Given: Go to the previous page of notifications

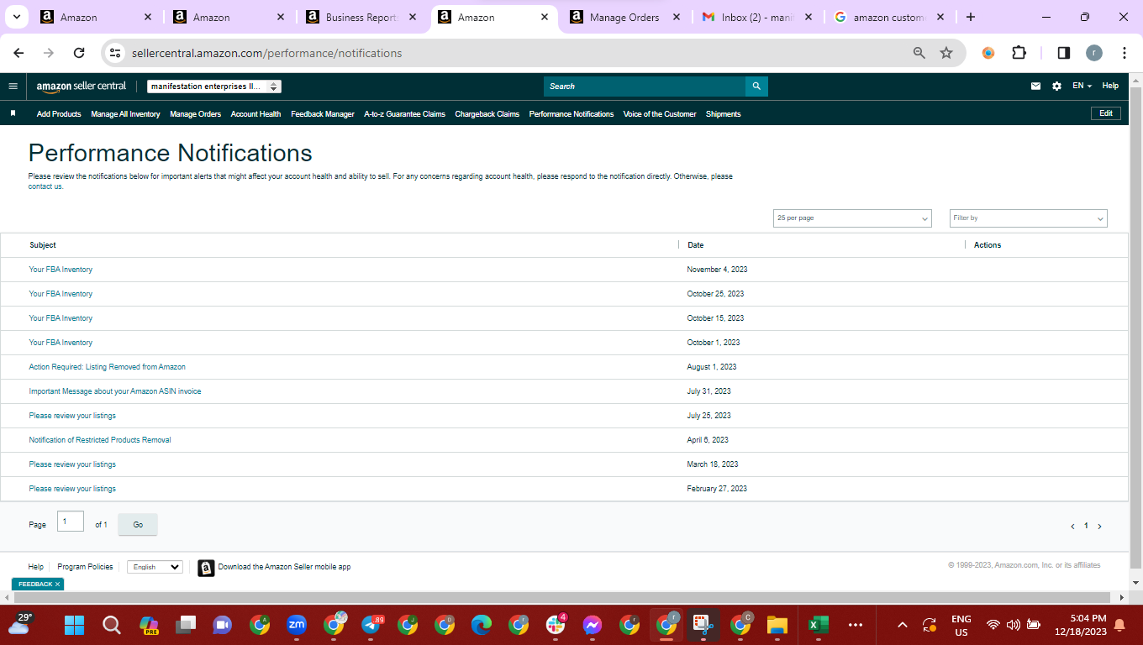Looking at the screenshot, I should click(x=1072, y=527).
